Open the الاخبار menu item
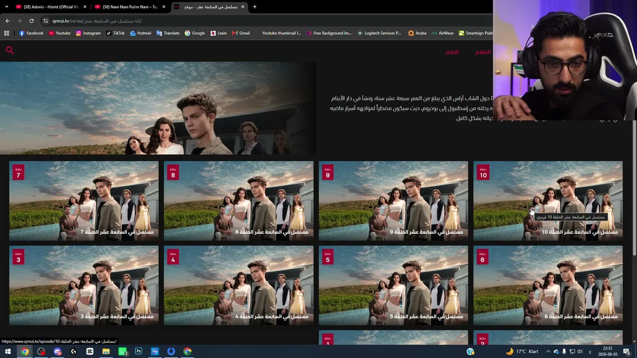 coord(452,52)
